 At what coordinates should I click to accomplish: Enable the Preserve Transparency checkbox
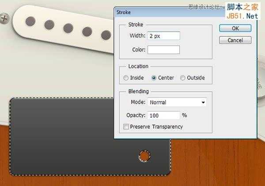tap(126, 127)
